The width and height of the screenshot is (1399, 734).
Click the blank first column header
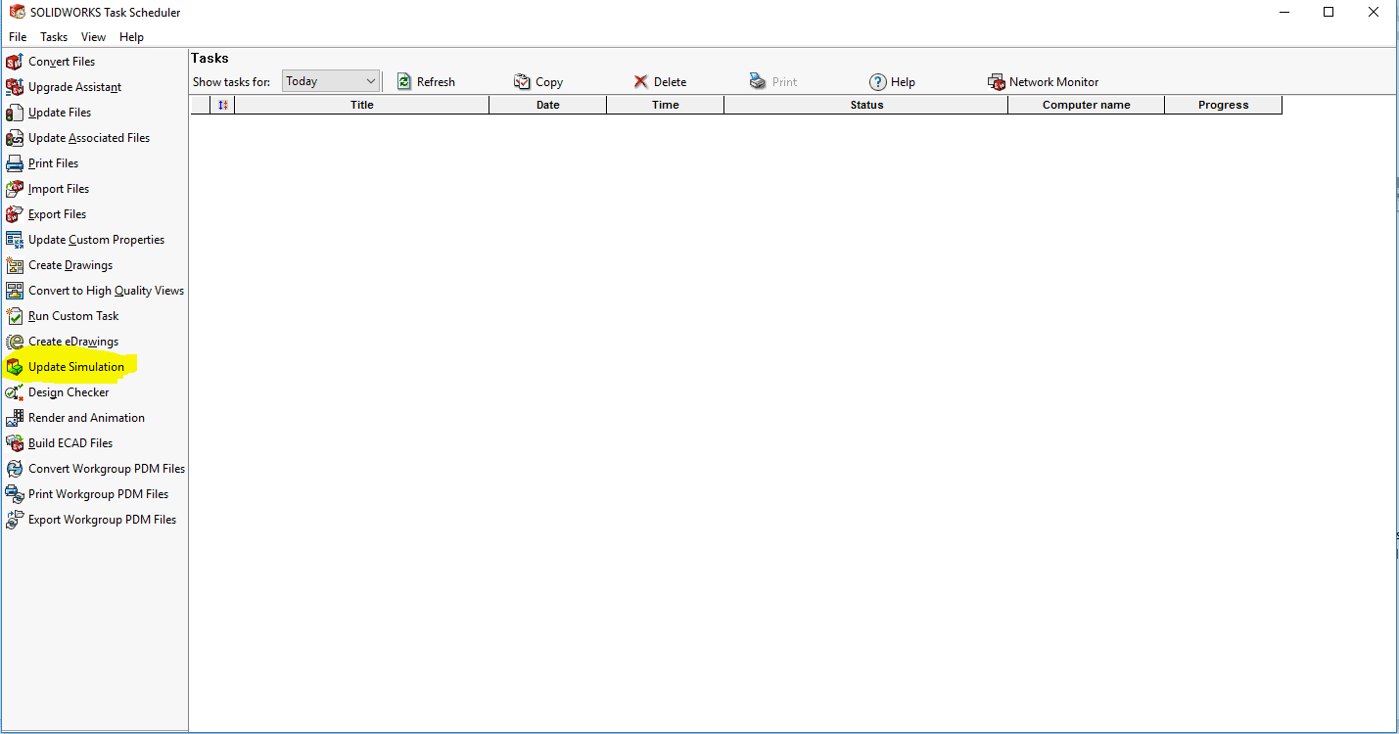click(201, 105)
